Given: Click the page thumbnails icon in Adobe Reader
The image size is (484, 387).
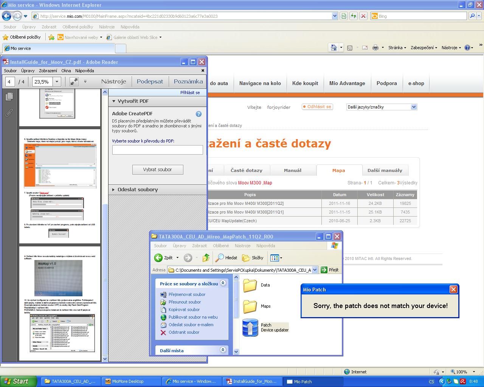Looking at the screenshot, I should (9, 97).
